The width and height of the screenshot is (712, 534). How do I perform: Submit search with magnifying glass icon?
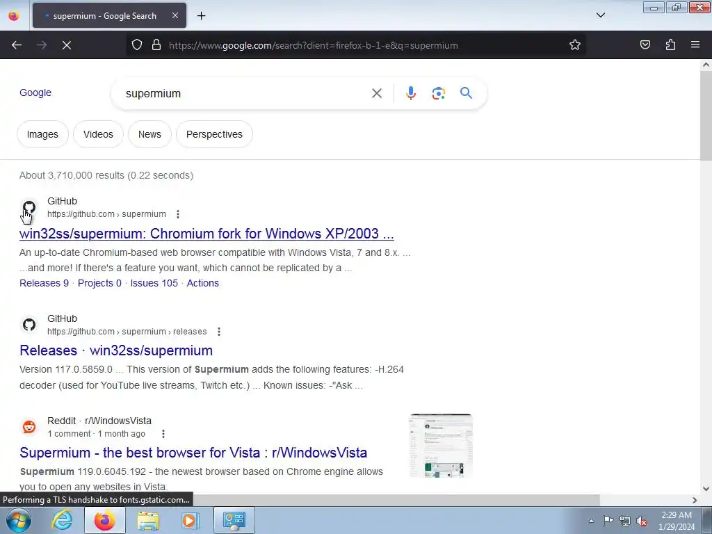(x=466, y=93)
